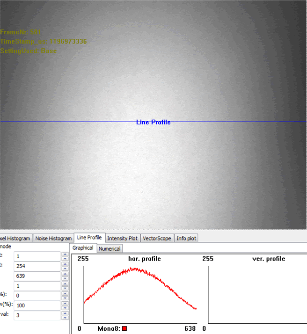Focus the field showing value 100
Viewport: 307px width, 334px height.
tap(37, 305)
